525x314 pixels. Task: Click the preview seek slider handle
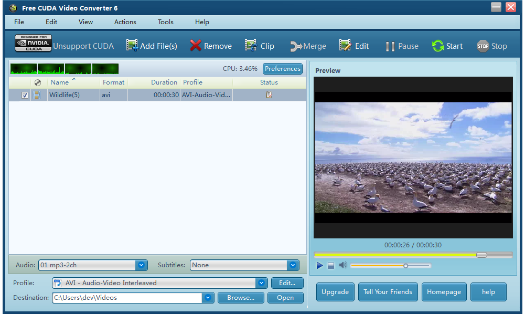(x=481, y=255)
